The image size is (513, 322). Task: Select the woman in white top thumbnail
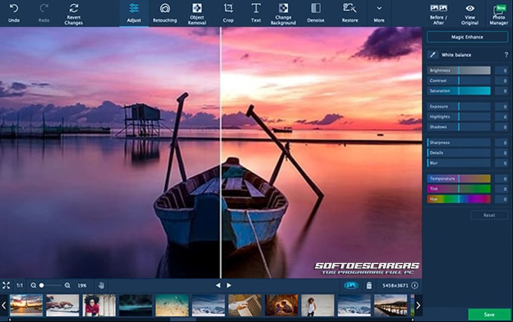(318, 305)
